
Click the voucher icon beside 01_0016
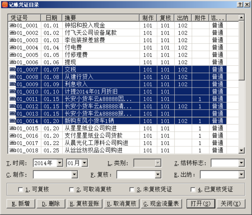point(13,135)
